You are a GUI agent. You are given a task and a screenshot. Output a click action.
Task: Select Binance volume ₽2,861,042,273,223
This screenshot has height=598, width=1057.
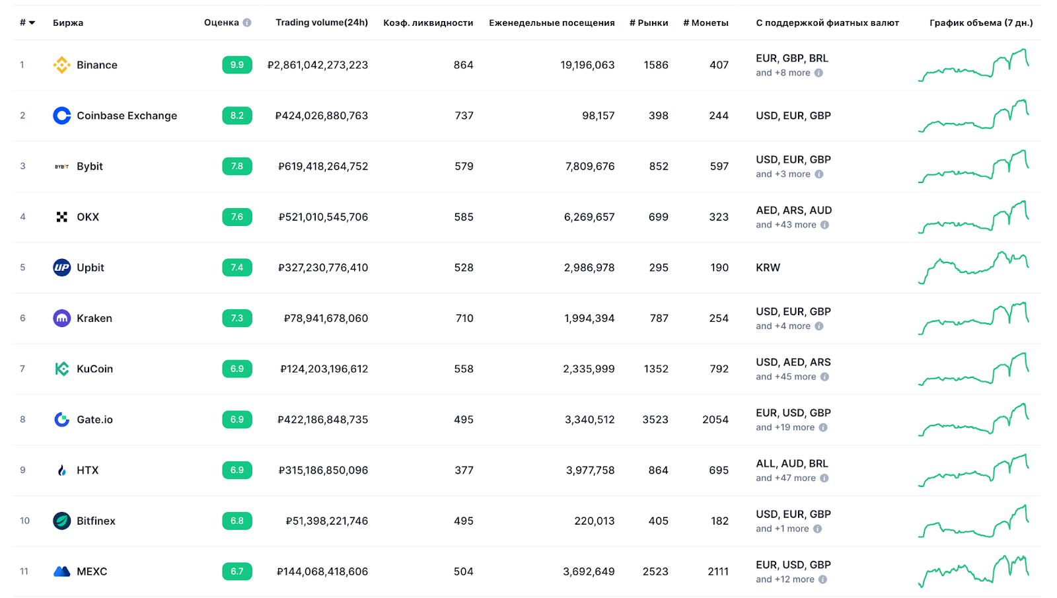tap(318, 65)
